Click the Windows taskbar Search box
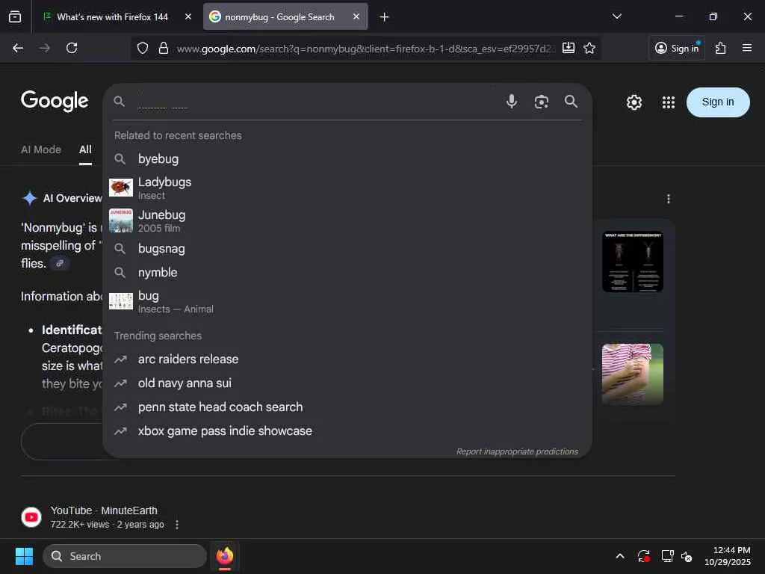 point(125,556)
